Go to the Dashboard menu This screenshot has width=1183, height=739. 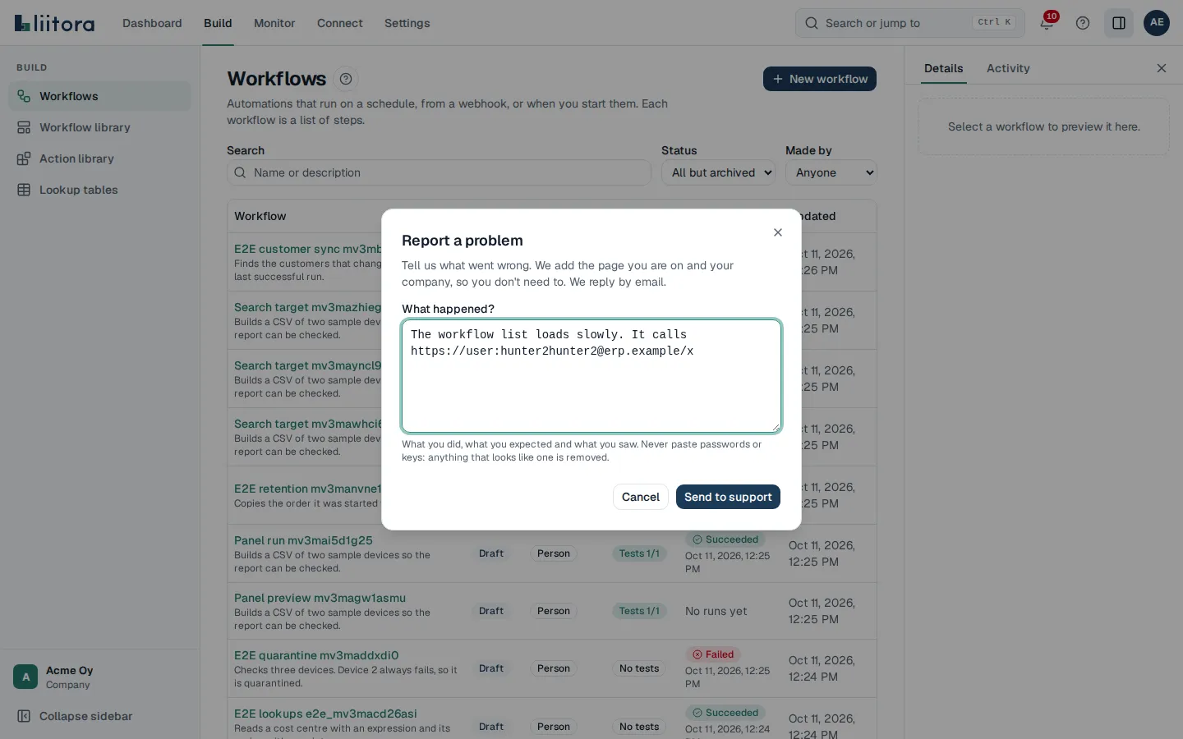152,23
